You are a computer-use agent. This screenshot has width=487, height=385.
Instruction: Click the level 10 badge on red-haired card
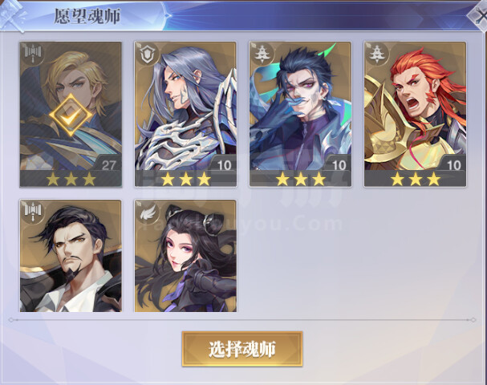pyautogui.click(x=453, y=165)
